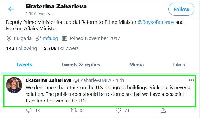Switch to the Media tab
The height and width of the screenshot is (118, 201).
click(x=137, y=65)
